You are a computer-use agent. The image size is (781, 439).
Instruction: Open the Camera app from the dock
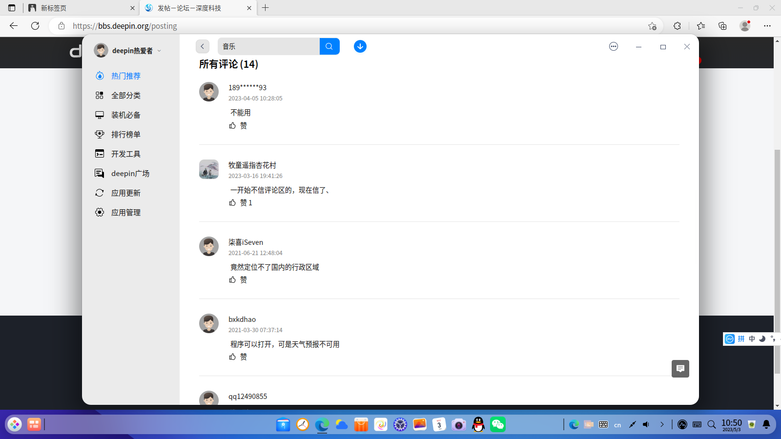(458, 424)
